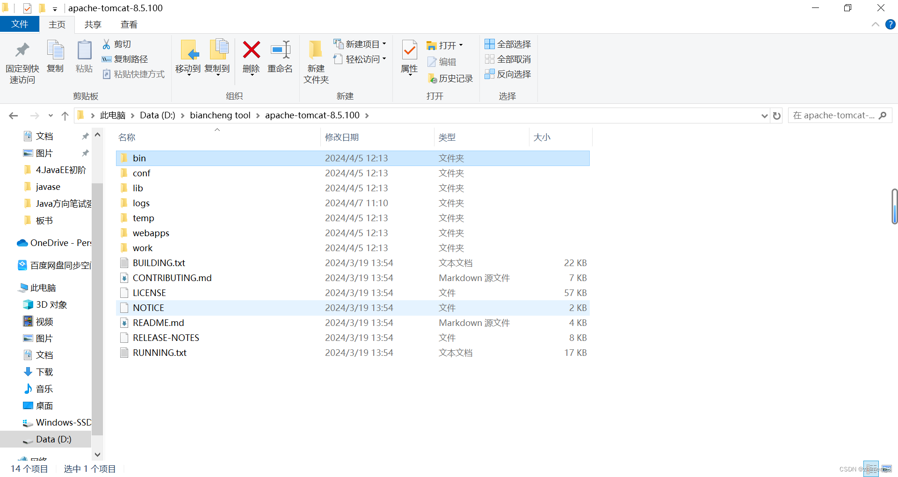Refresh the current folder view
Image resolution: width=898 pixels, height=477 pixels.
point(777,116)
